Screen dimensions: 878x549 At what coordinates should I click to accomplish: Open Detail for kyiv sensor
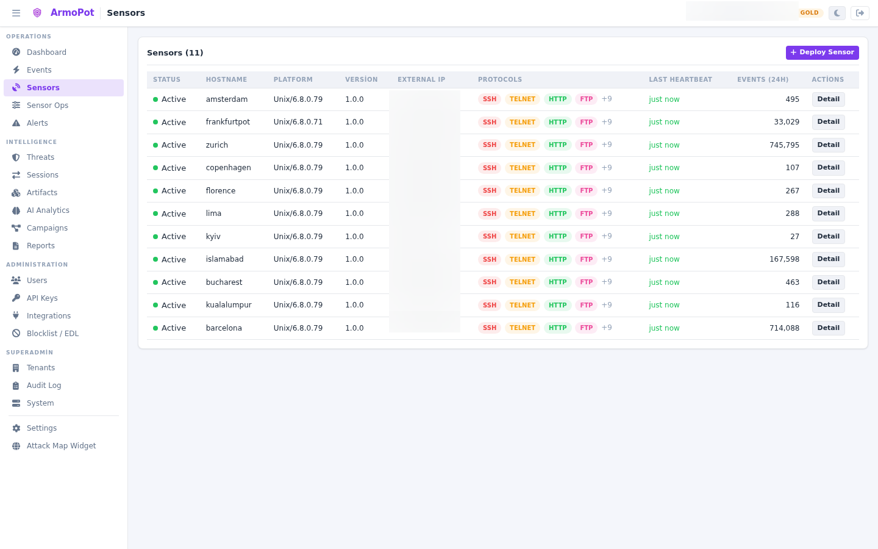point(828,236)
